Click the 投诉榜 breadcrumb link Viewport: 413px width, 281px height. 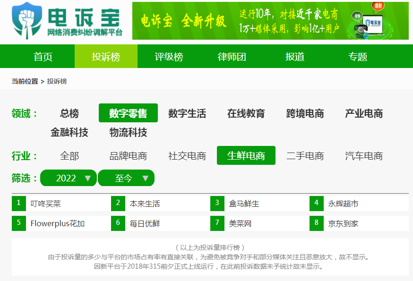click(x=57, y=81)
